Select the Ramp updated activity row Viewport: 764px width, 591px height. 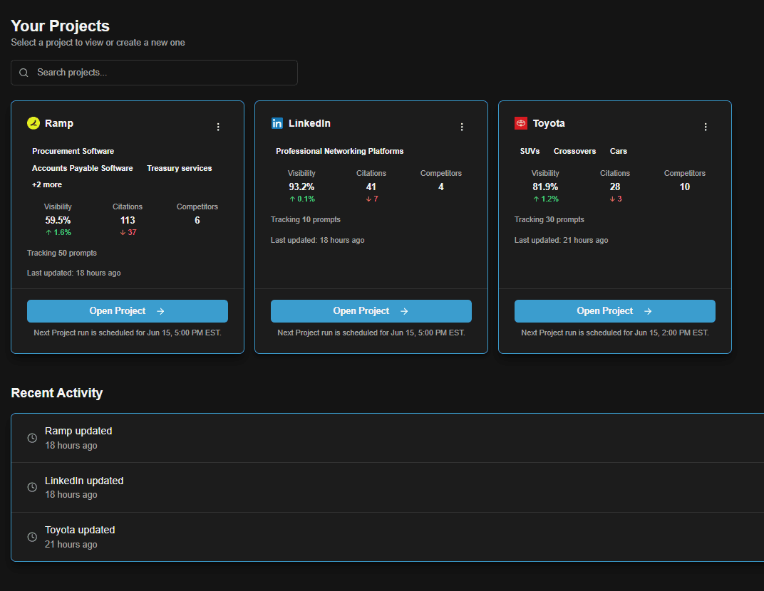pos(388,438)
